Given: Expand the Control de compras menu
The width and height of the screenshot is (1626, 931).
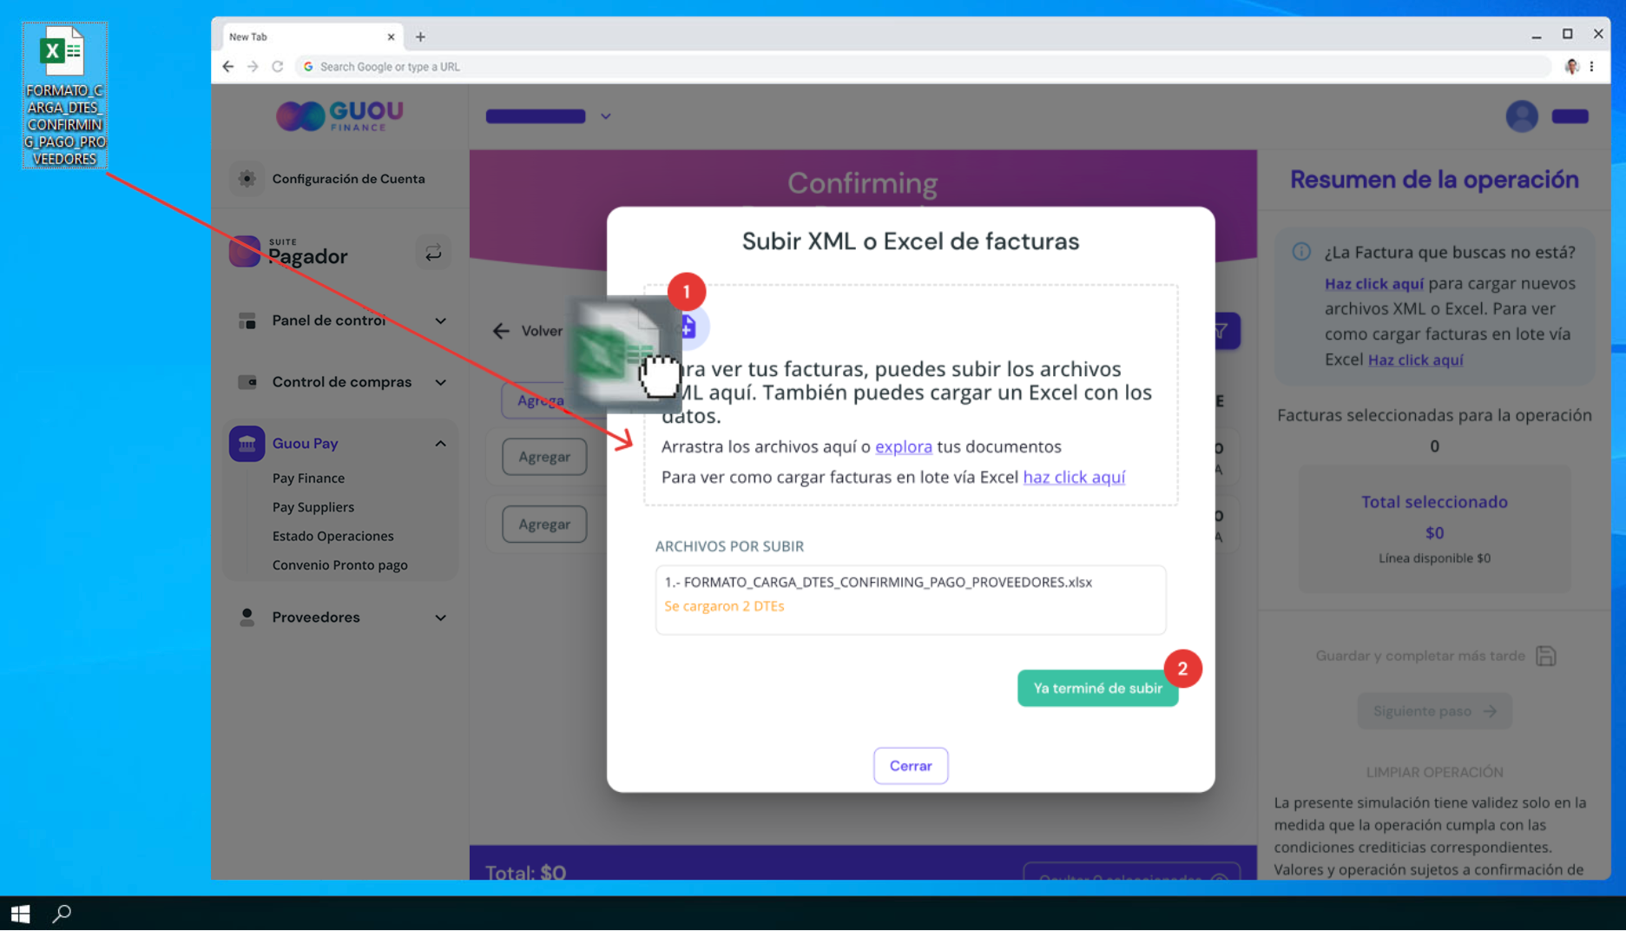Looking at the screenshot, I should click(441, 382).
